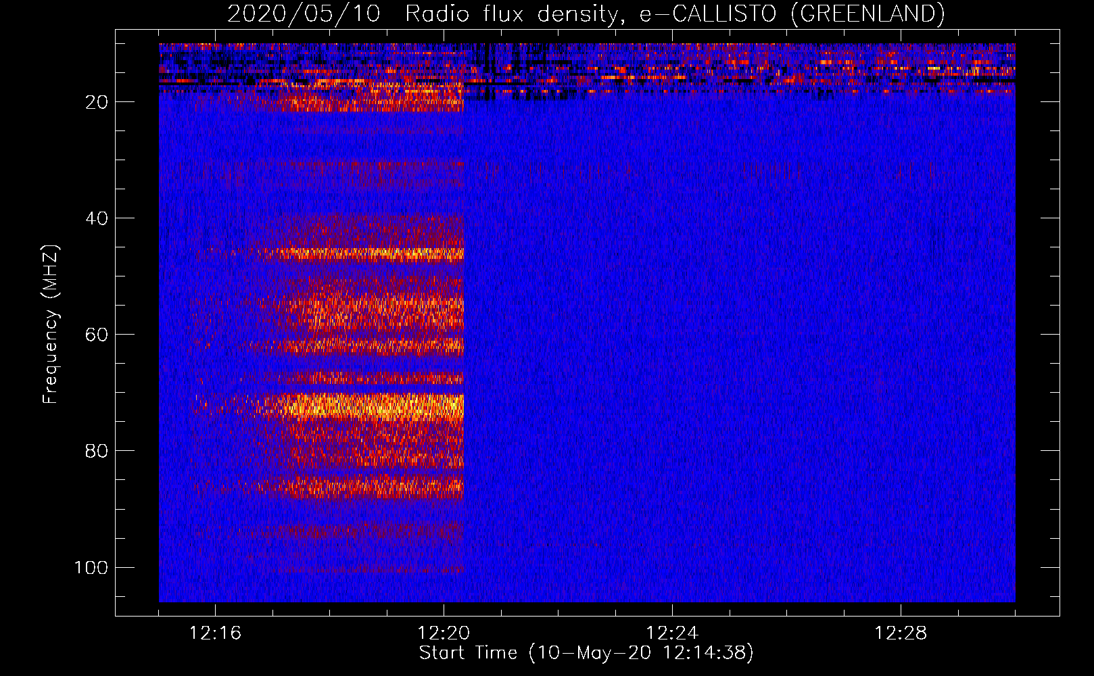
Task: Click the 100 frequency tick label
Action: [x=91, y=567]
